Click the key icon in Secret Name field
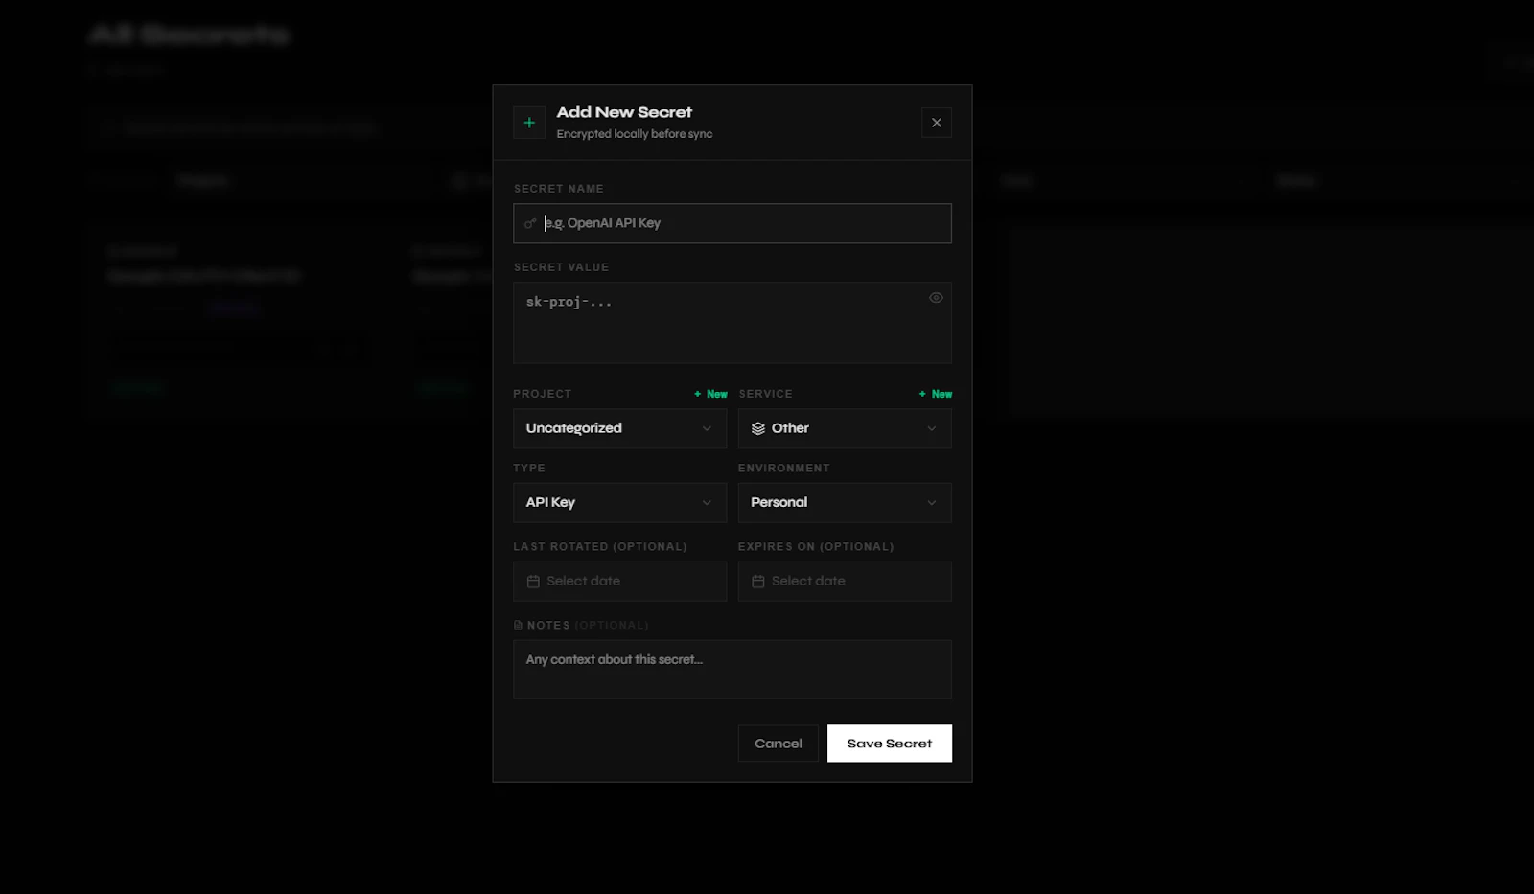1534x894 pixels. point(530,223)
